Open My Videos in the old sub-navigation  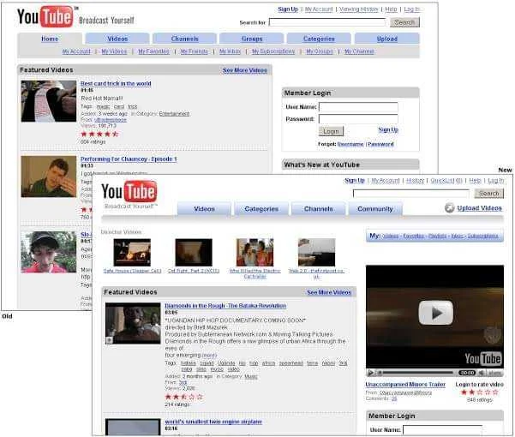[114, 51]
